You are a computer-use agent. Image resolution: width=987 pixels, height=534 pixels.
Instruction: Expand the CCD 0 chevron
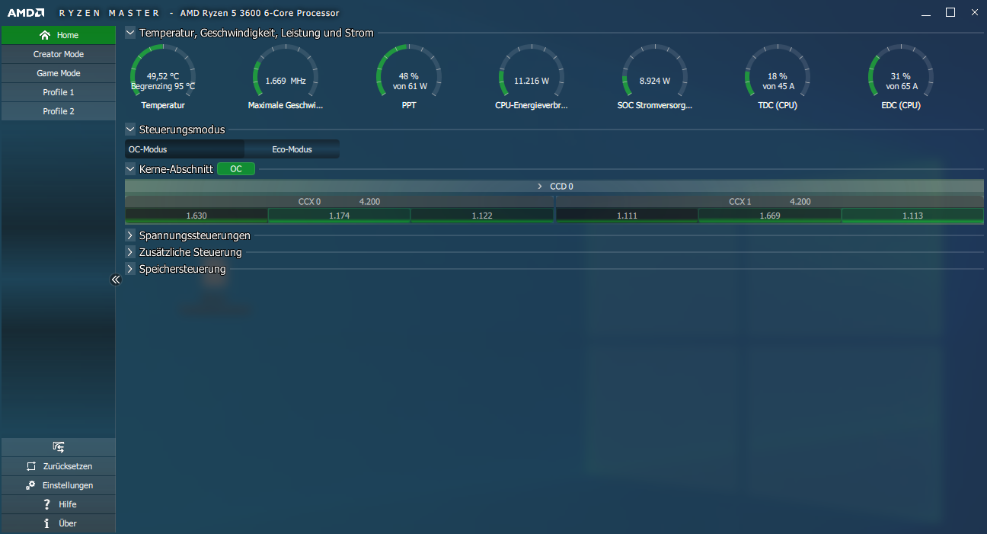pos(540,187)
